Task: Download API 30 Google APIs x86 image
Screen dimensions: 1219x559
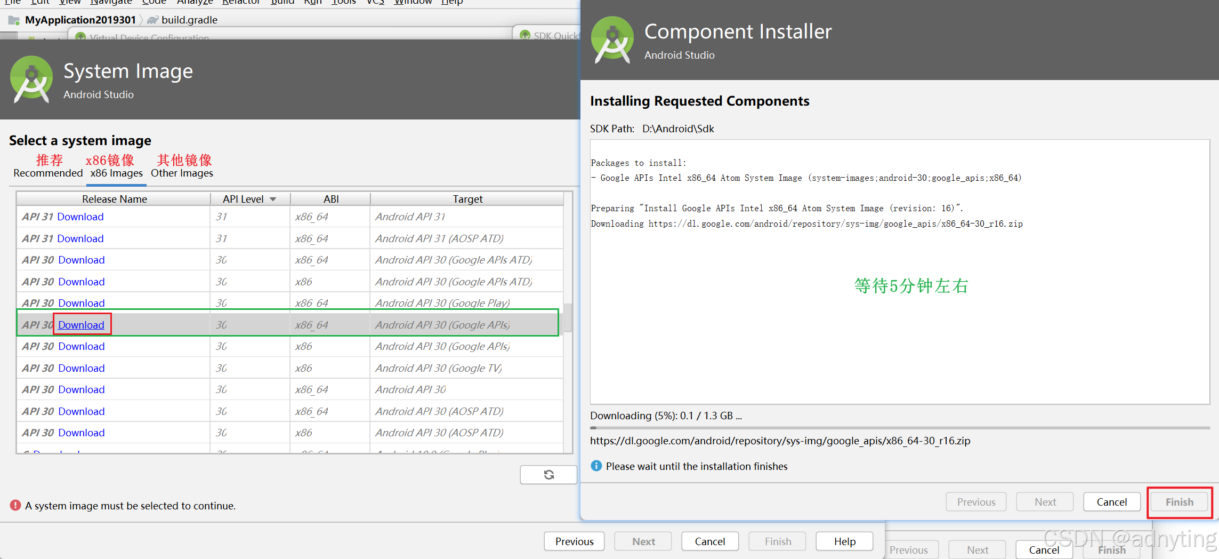Action: click(82, 346)
